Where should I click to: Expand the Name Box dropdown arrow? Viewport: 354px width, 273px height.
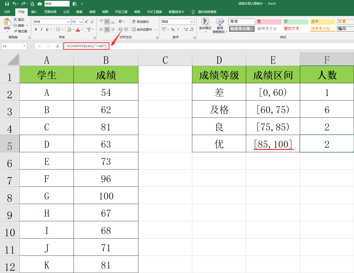click(24, 46)
